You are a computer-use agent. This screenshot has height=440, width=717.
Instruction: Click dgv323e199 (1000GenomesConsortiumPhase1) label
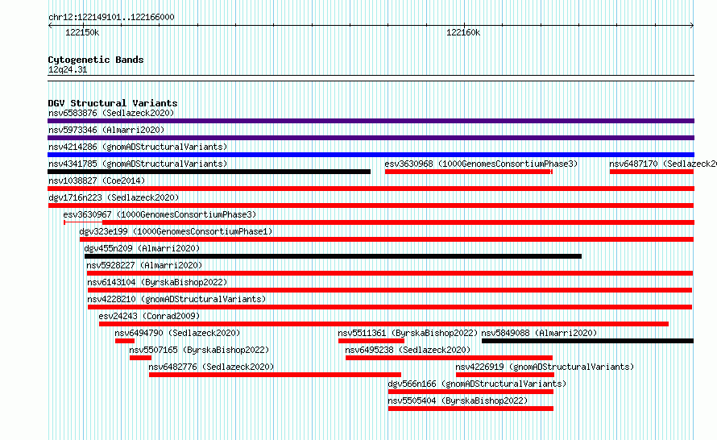[x=176, y=231]
